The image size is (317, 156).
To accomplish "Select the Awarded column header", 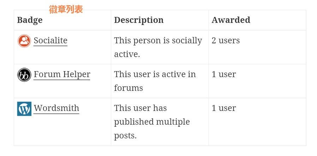I will [x=231, y=20].
